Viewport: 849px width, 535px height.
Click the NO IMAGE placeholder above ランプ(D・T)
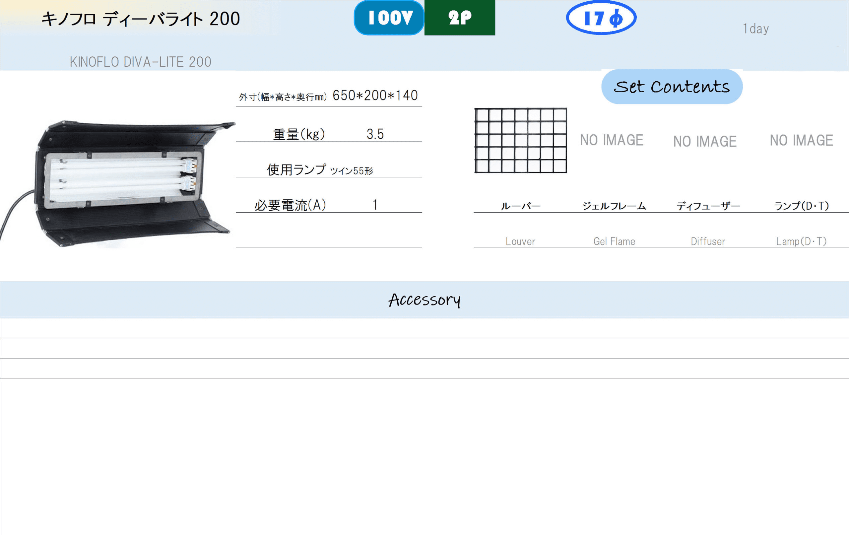pyautogui.click(x=801, y=140)
